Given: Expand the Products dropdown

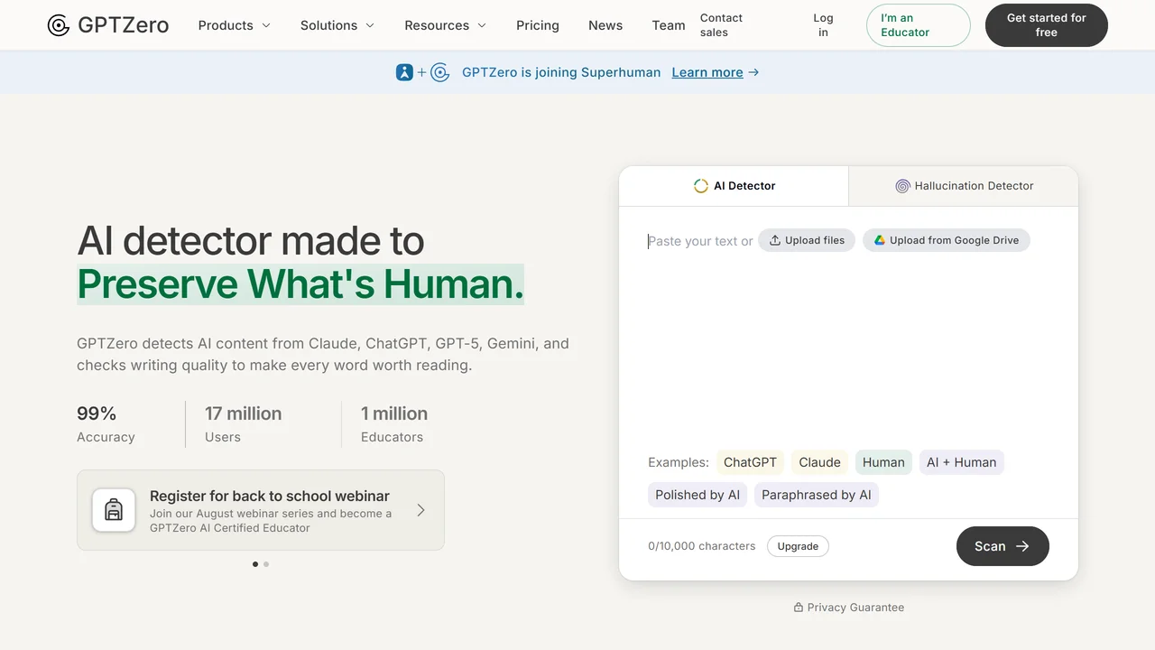Looking at the screenshot, I should (x=235, y=25).
